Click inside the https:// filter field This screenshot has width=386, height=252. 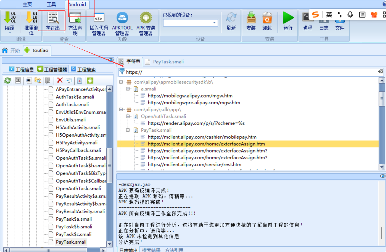pyautogui.click(x=250, y=72)
